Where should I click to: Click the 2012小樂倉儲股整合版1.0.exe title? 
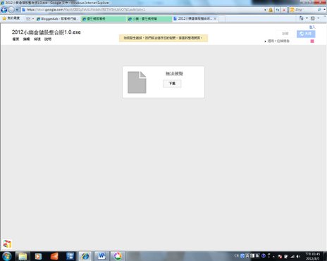(x=47, y=32)
